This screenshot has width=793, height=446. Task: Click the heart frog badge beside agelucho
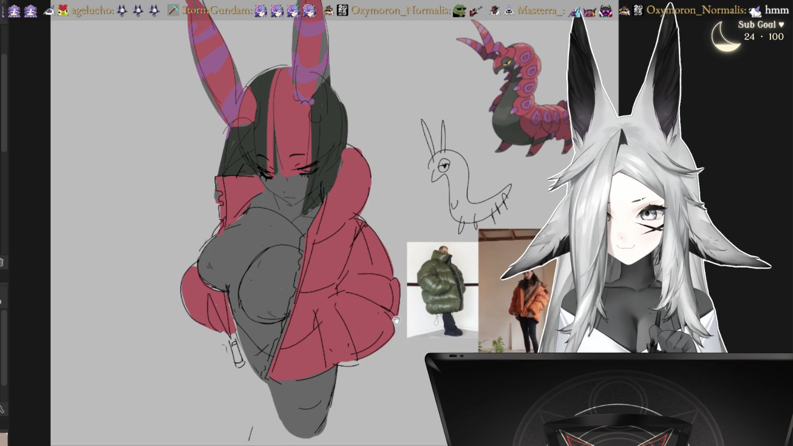(x=63, y=10)
